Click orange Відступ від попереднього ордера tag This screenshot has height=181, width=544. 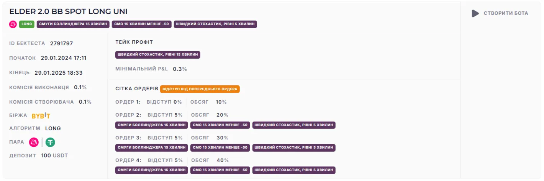pyautogui.click(x=200, y=89)
